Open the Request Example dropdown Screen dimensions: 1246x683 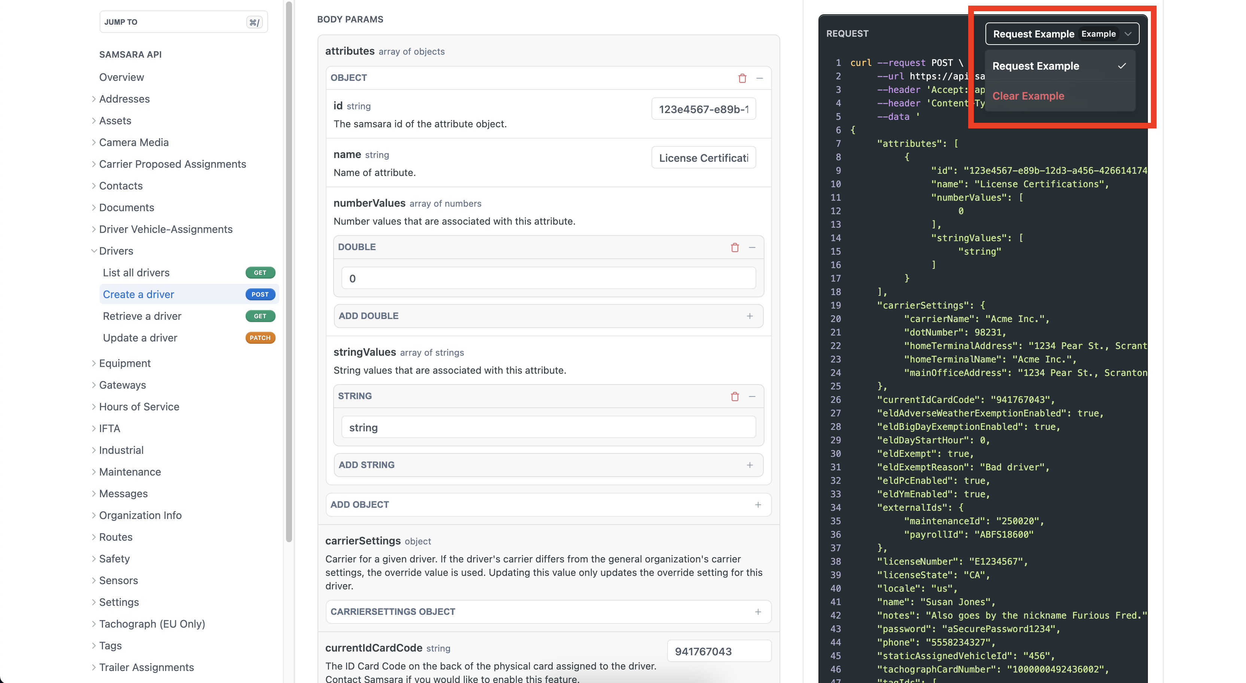(1062, 34)
